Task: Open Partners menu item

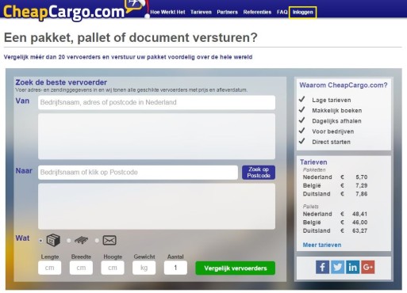Action: (x=227, y=12)
